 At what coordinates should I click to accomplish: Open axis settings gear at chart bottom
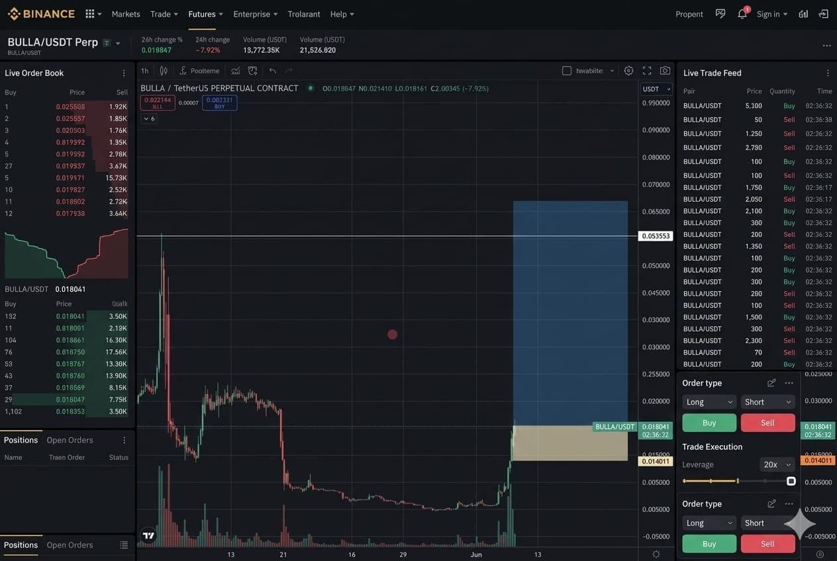click(656, 554)
